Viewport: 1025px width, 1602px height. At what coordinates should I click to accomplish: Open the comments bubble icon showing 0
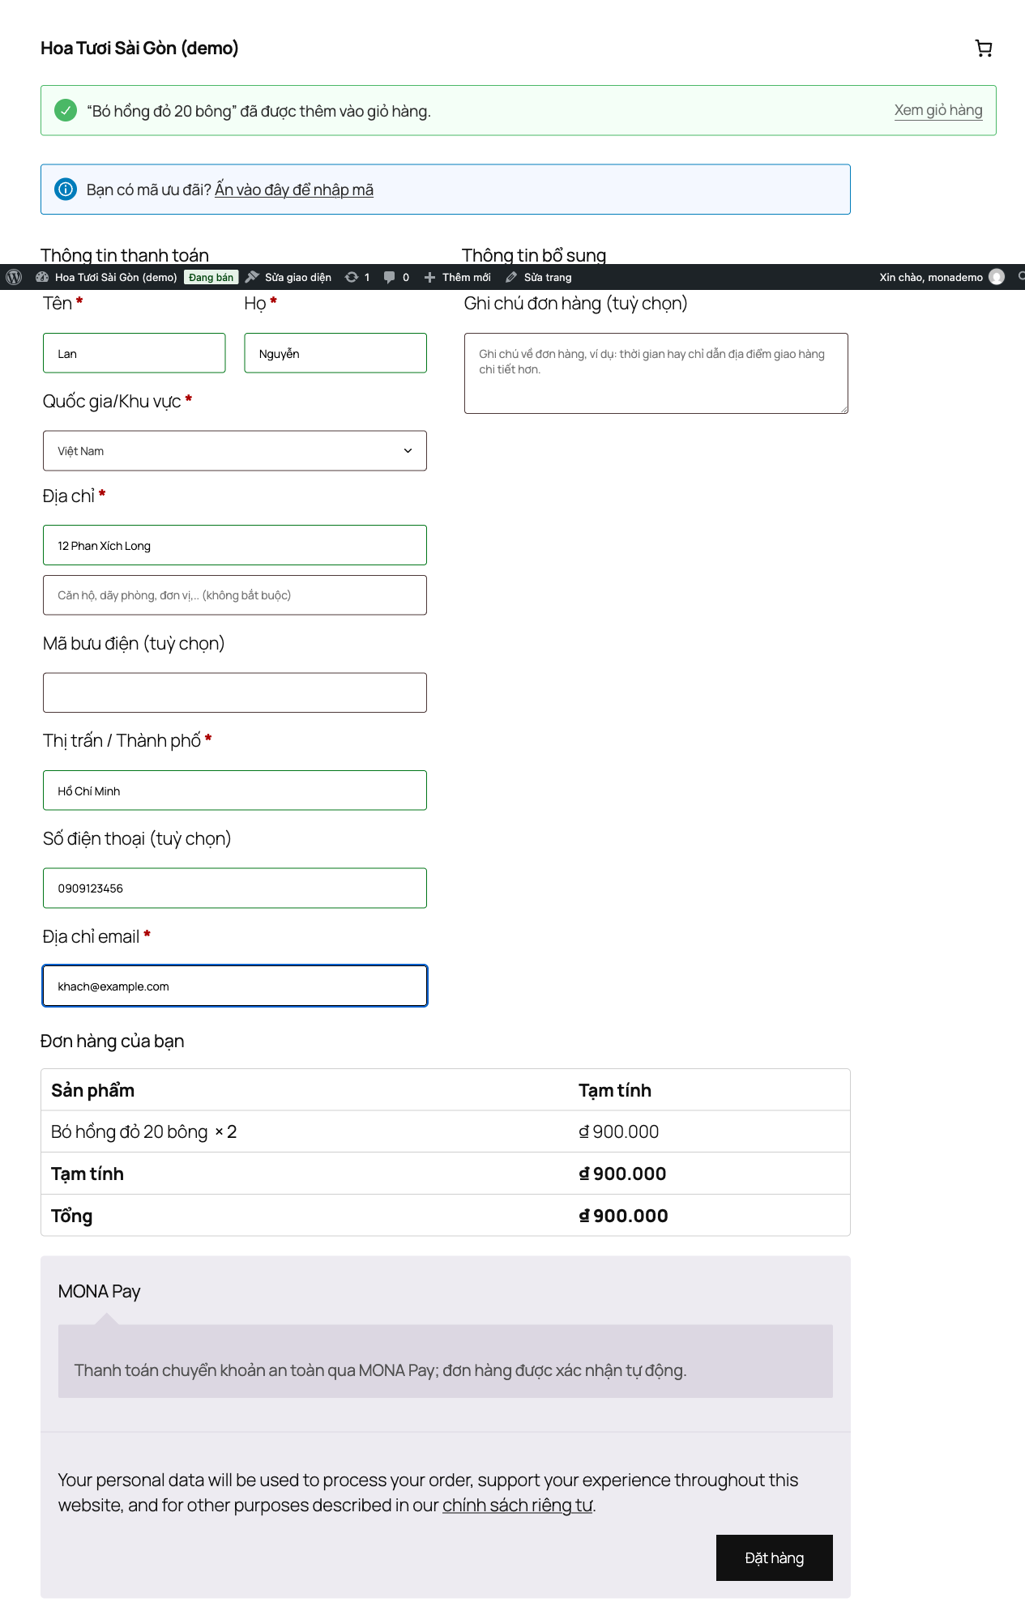(x=389, y=277)
